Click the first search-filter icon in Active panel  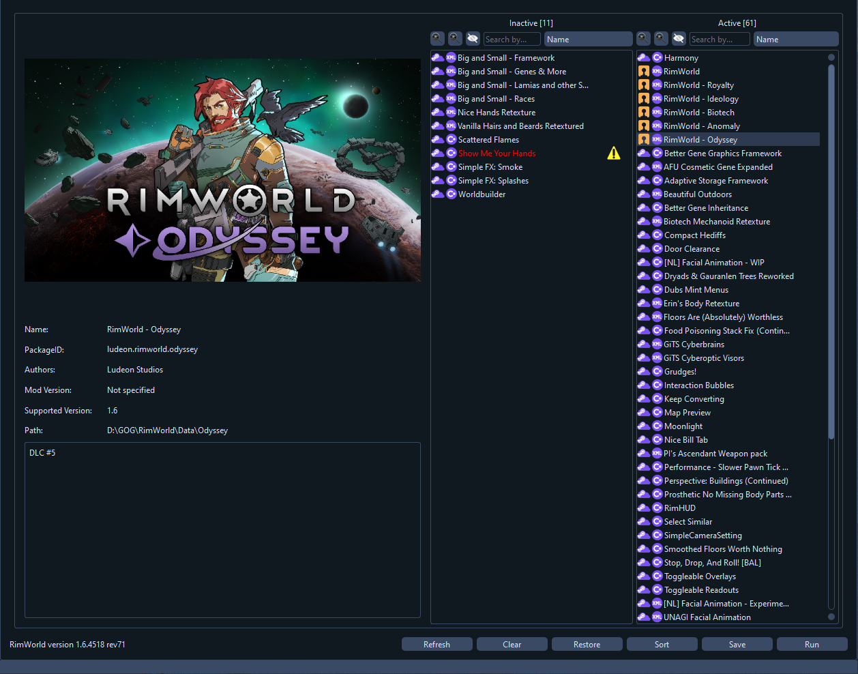pyautogui.click(x=644, y=39)
